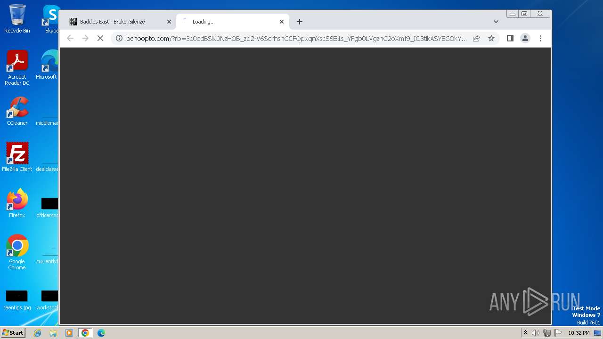
Task: Click Show desktop button in taskbar corner
Action: click(598, 333)
